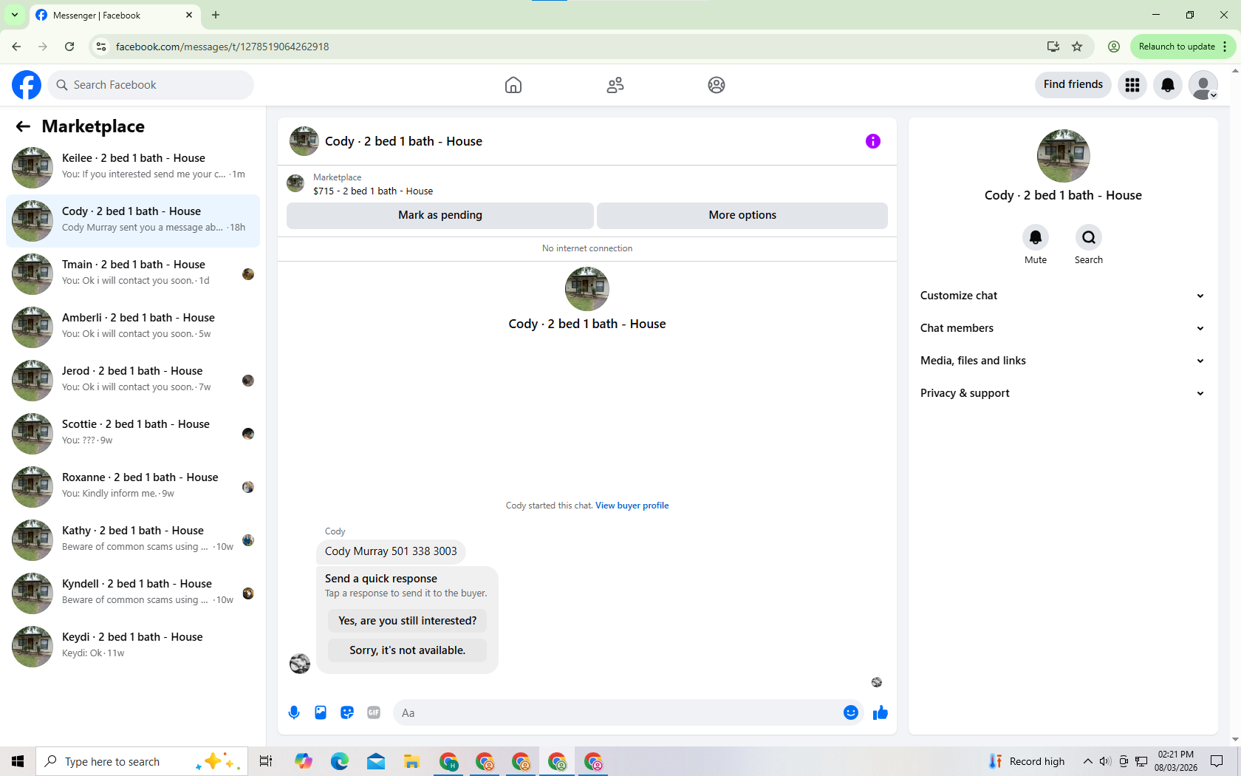
Task: Focus the Search Facebook field
Action: 151,85
